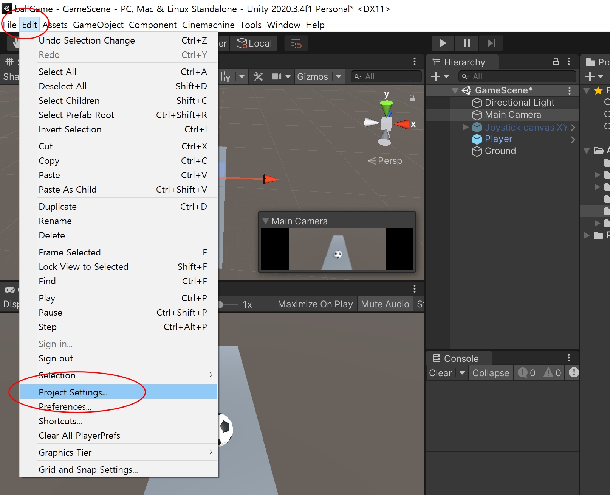Toggle Mute Audio in Game view
Screen dimensions: 610x495
[x=385, y=304]
